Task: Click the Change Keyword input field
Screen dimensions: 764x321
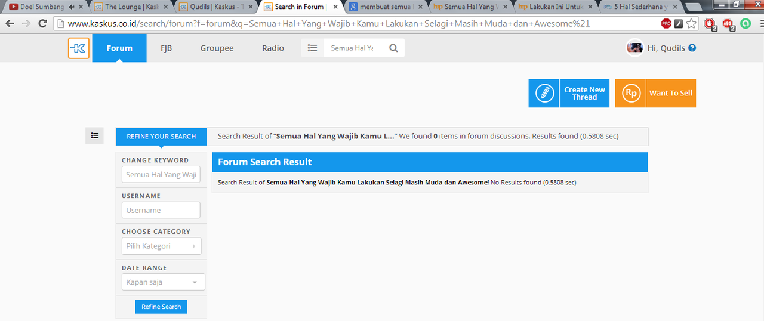Action: coord(161,175)
